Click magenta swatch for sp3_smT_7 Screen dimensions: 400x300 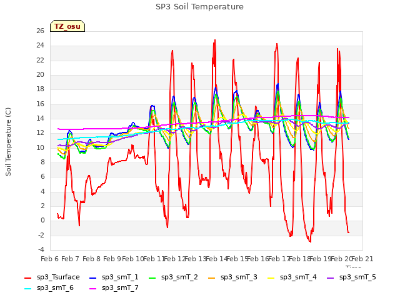tap(93, 289)
